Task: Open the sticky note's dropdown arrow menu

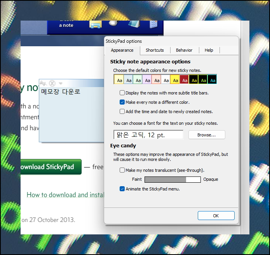Action: 61,84
